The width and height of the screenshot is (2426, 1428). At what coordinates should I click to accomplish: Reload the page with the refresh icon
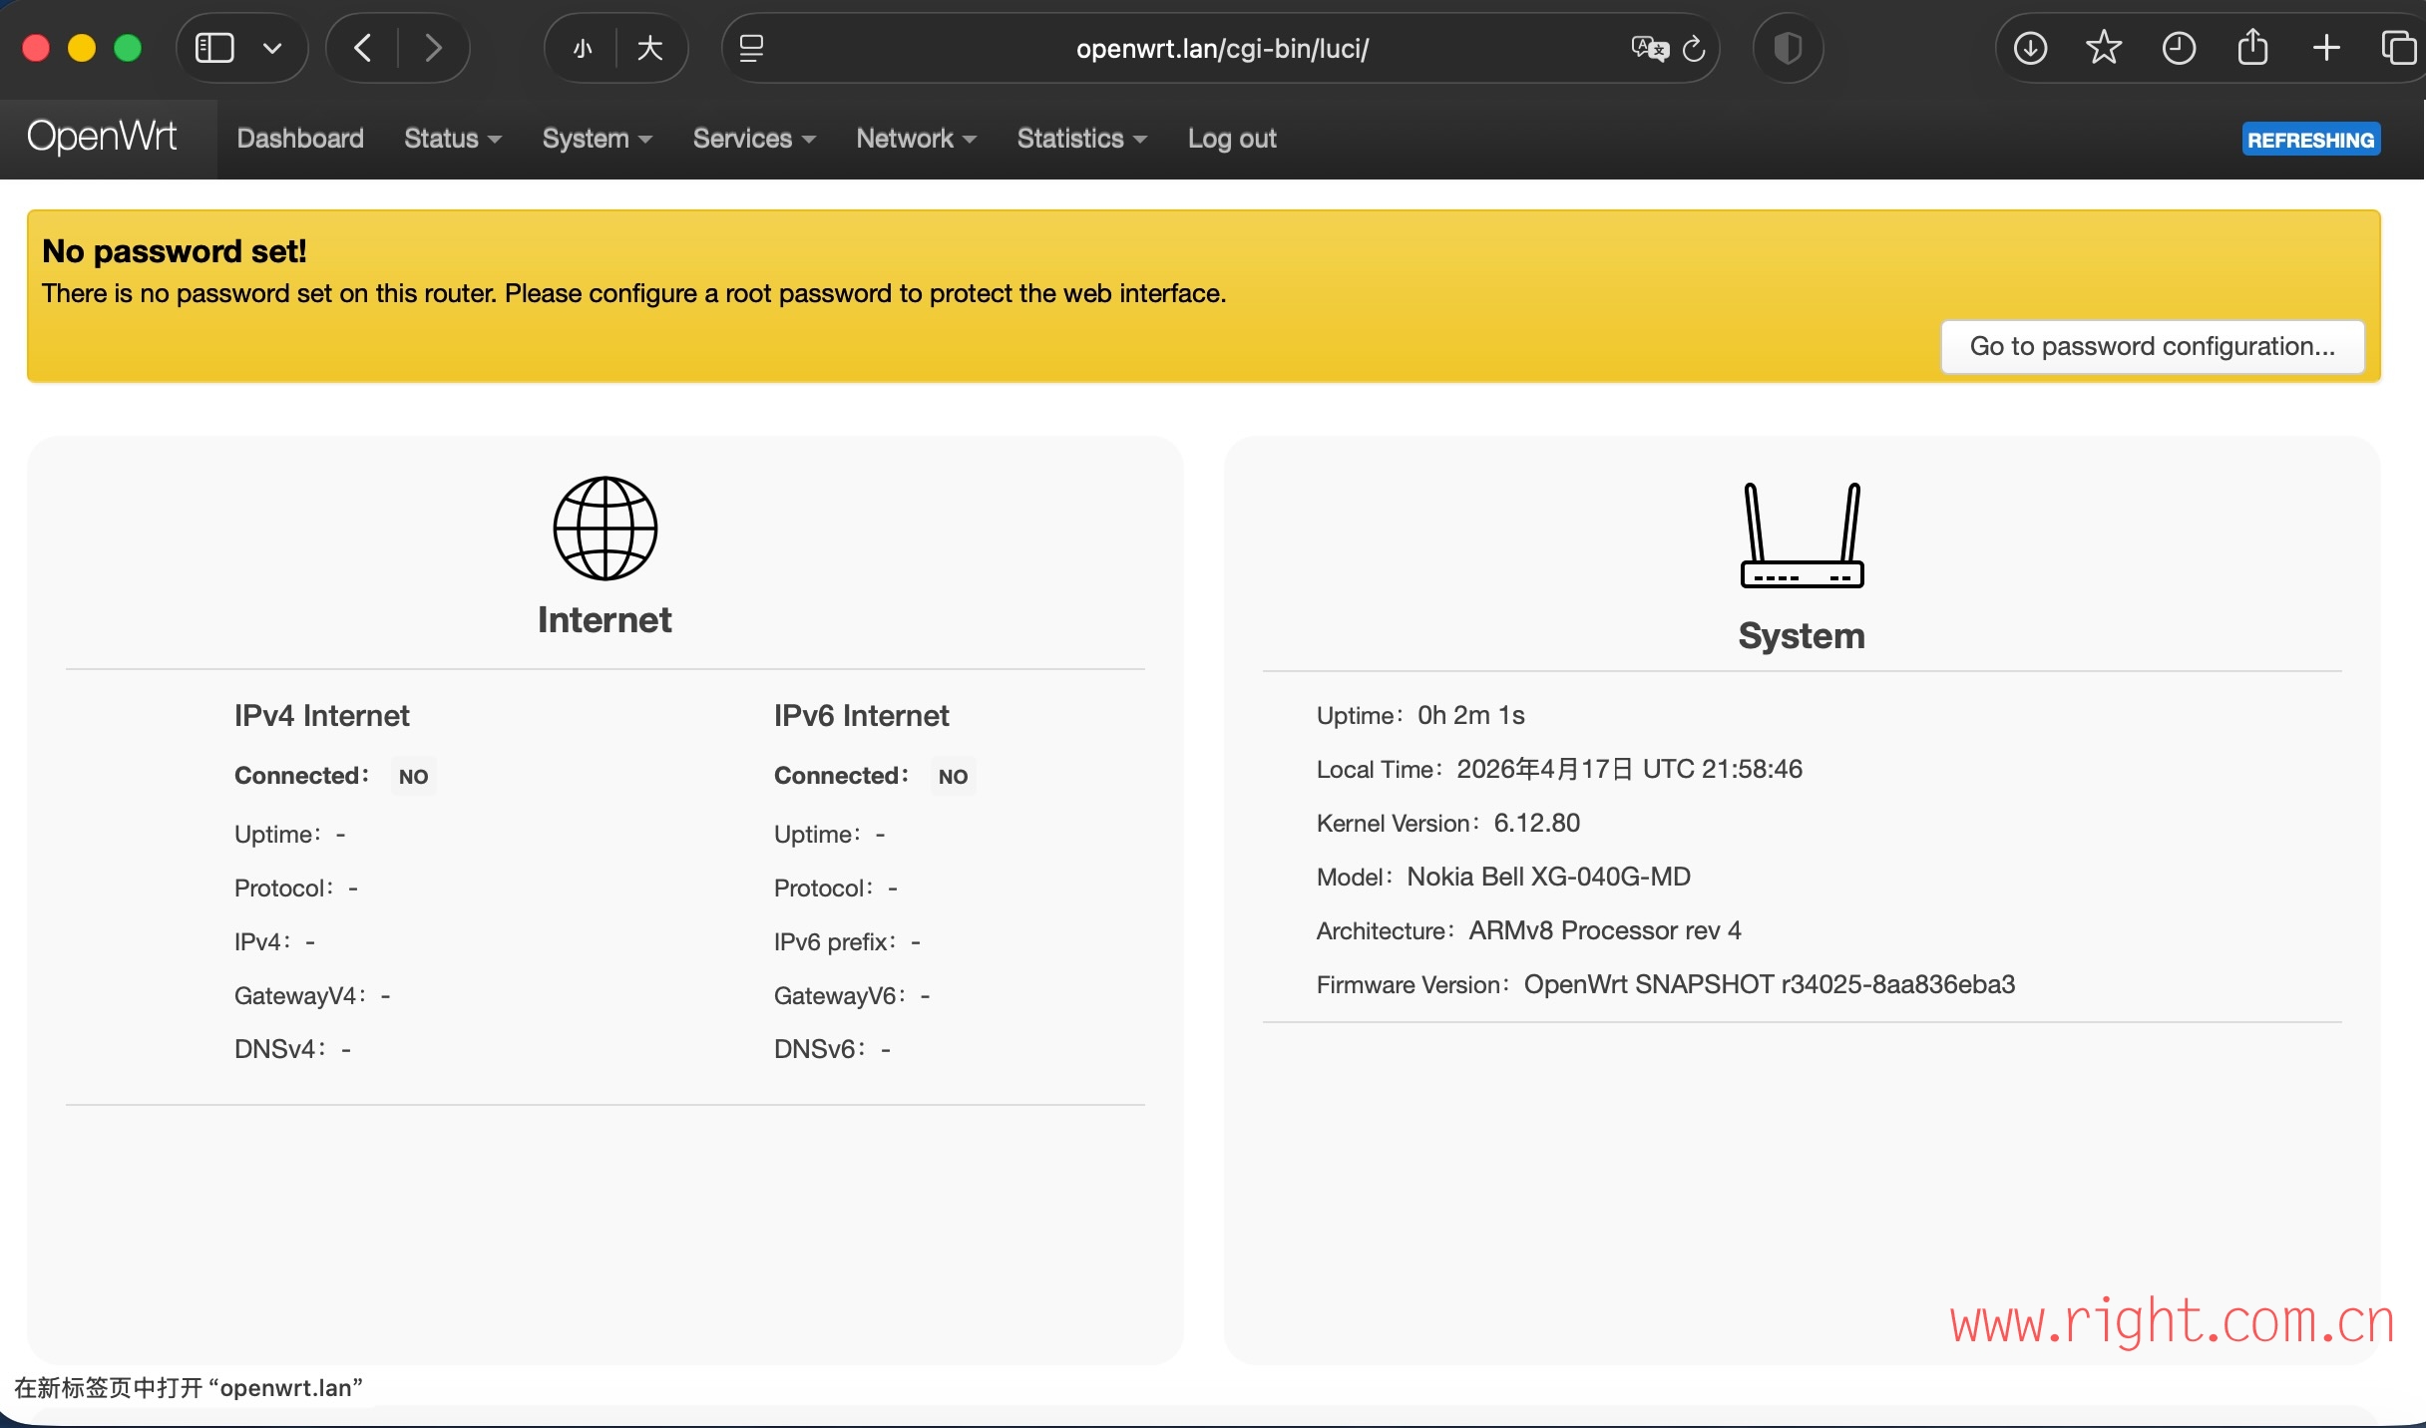click(x=1694, y=48)
